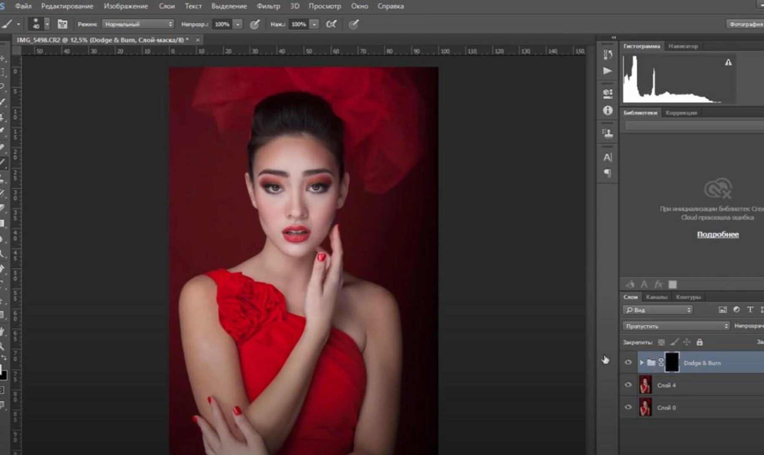Enable airbrush mode in the options bar
Image resolution: width=764 pixels, height=455 pixels.
coord(332,24)
